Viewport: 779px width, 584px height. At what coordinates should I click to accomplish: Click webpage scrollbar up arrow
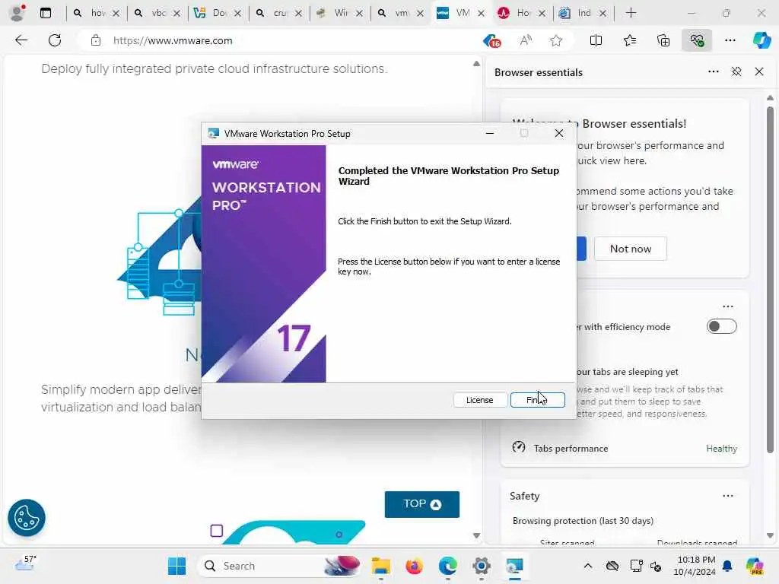(476, 64)
